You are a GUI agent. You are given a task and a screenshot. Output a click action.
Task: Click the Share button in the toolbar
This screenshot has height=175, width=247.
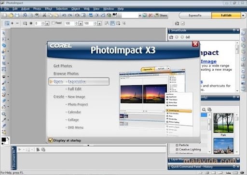pyautogui.click(x=161, y=15)
